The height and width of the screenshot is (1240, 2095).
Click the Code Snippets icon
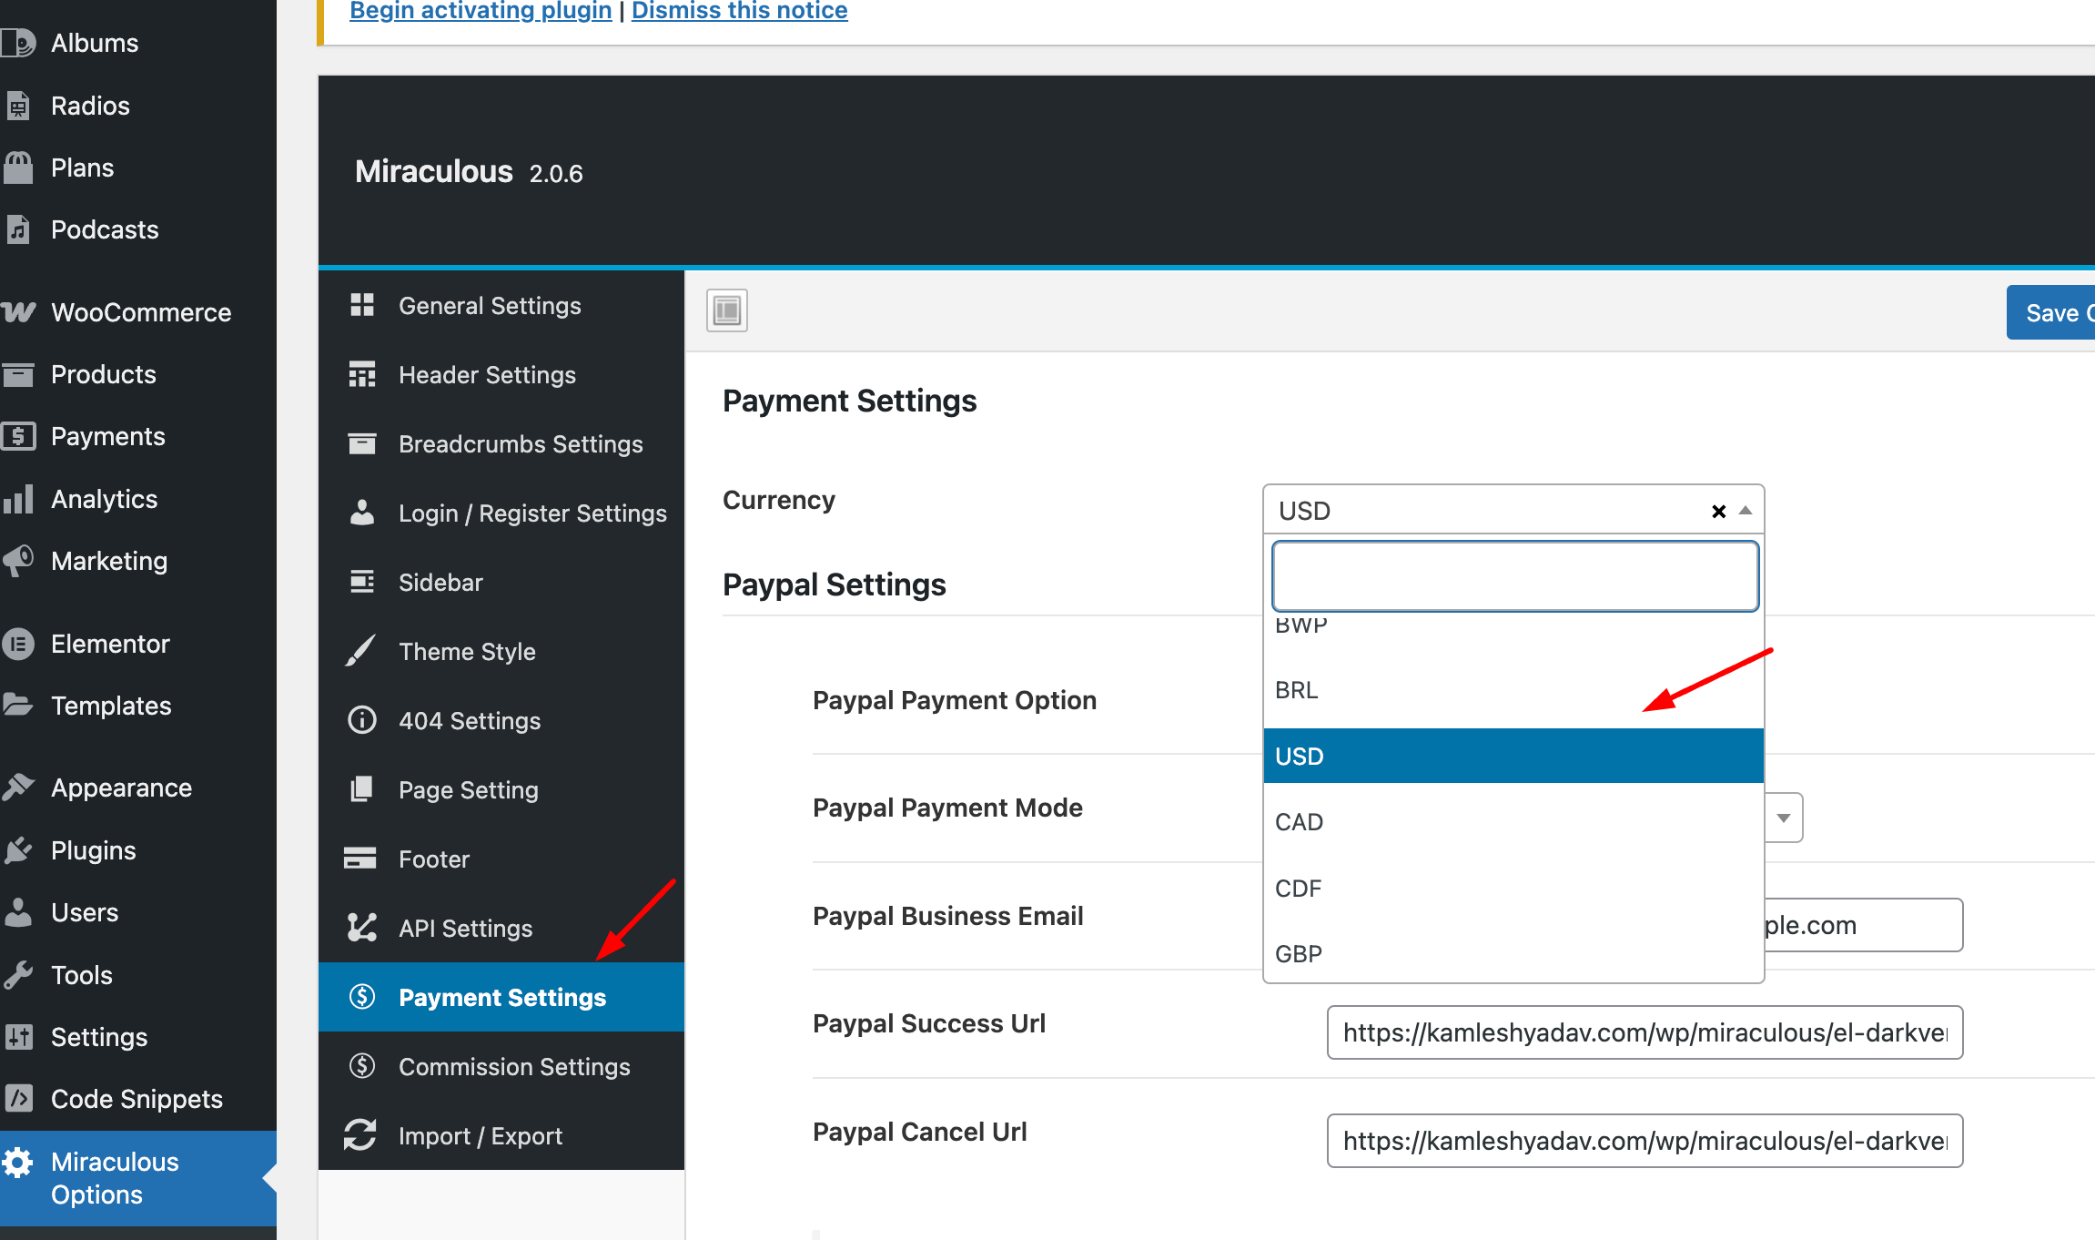point(18,1099)
